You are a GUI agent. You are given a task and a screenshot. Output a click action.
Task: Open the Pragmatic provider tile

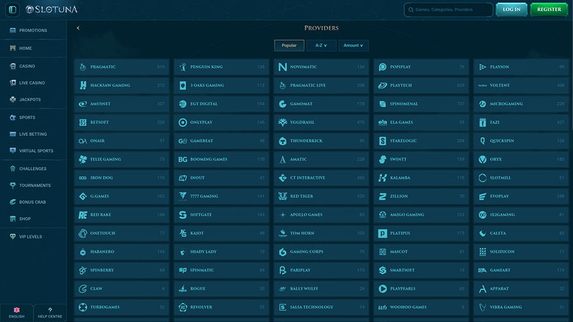(x=122, y=67)
